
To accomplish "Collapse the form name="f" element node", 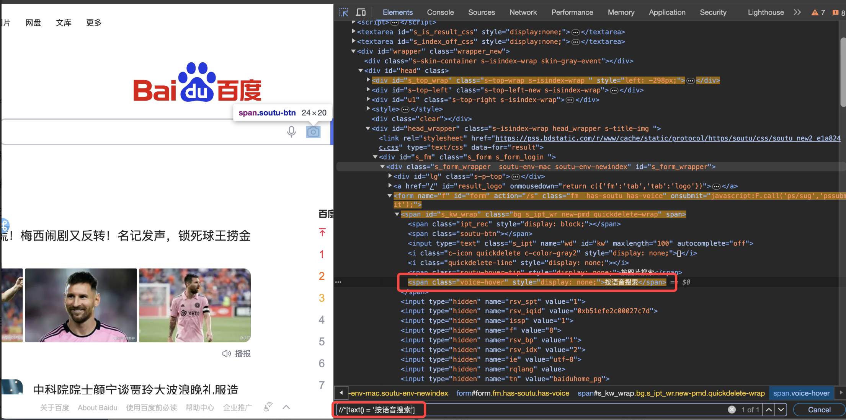I will 390,195.
